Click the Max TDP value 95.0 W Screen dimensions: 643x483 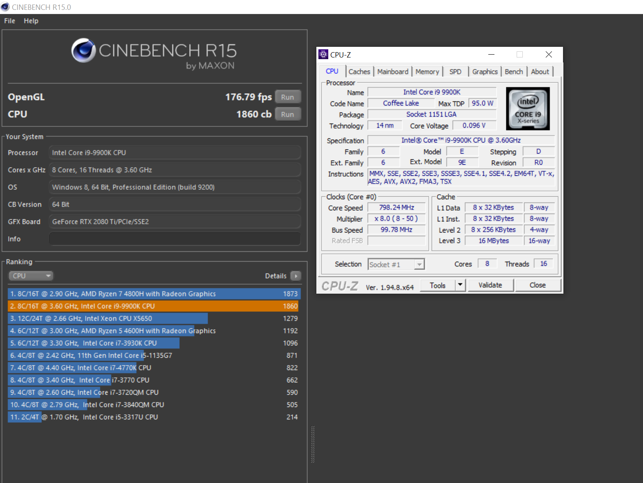click(482, 103)
